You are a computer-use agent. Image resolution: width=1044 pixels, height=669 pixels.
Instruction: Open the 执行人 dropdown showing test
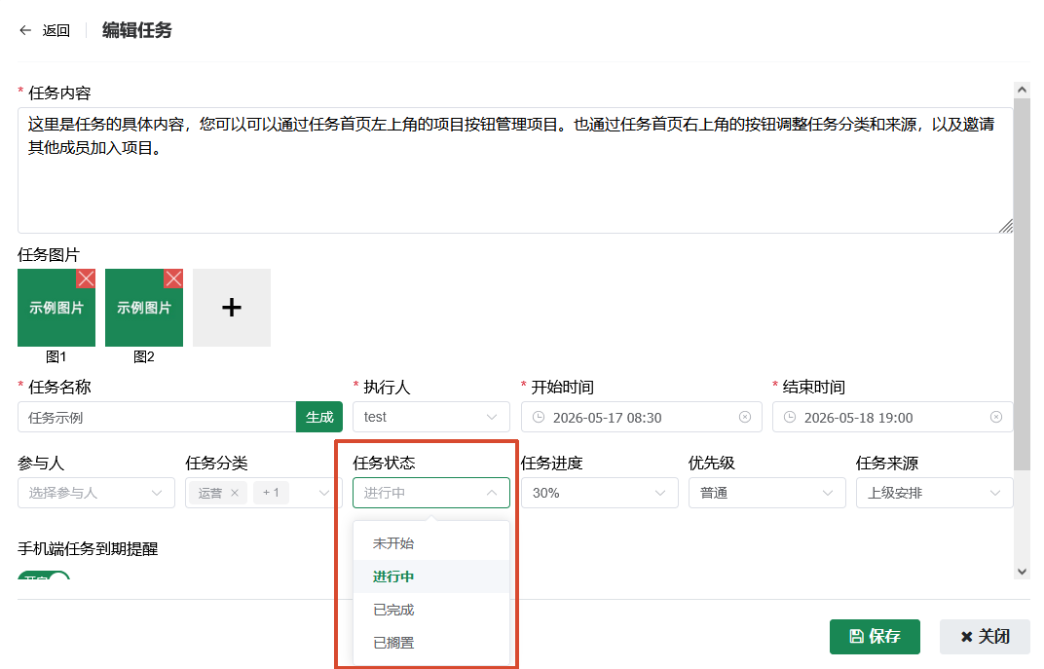pyautogui.click(x=431, y=417)
